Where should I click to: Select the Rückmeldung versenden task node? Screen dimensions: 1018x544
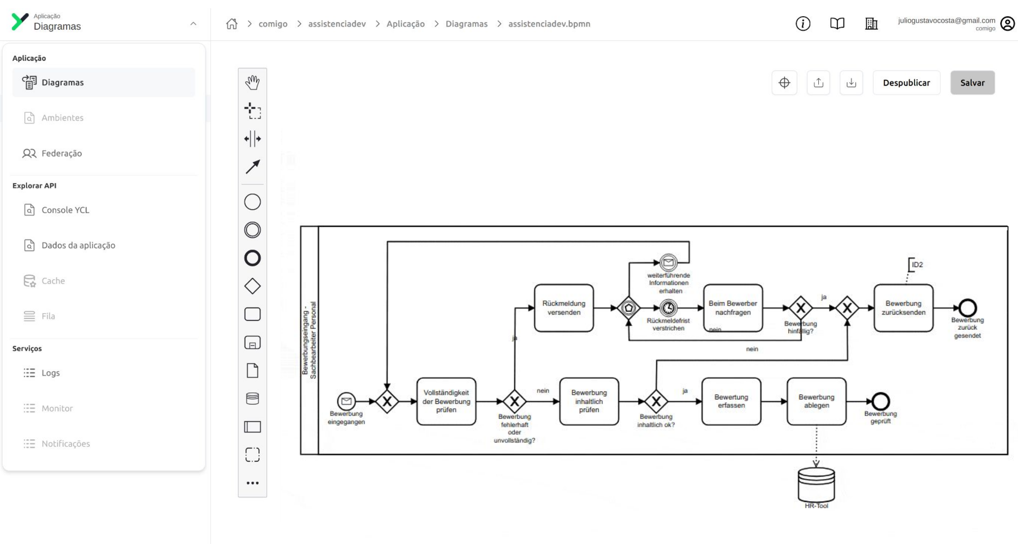point(564,308)
